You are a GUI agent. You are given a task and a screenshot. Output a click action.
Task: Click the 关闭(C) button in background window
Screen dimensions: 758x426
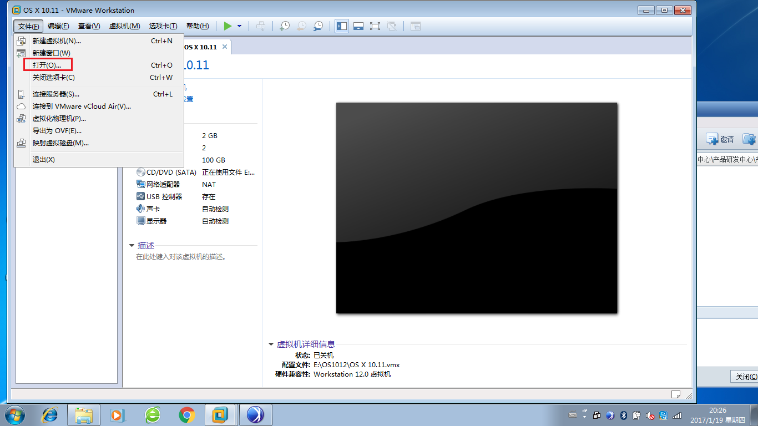(745, 377)
